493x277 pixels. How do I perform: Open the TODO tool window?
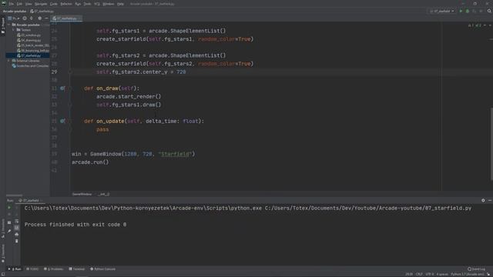(32, 269)
